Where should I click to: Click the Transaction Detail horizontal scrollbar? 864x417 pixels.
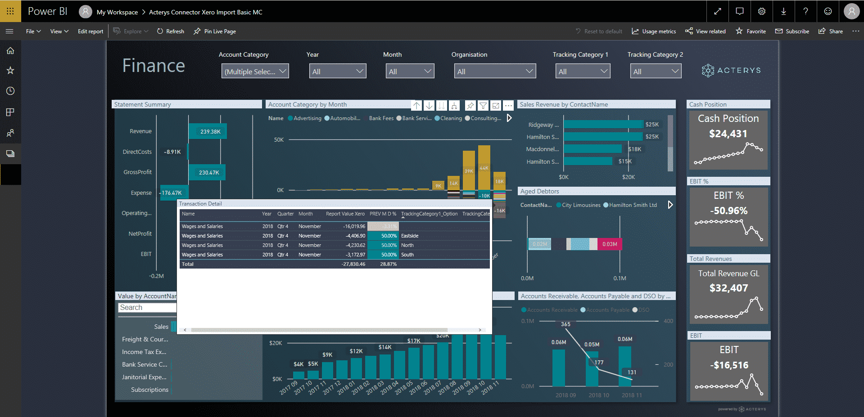coord(319,330)
